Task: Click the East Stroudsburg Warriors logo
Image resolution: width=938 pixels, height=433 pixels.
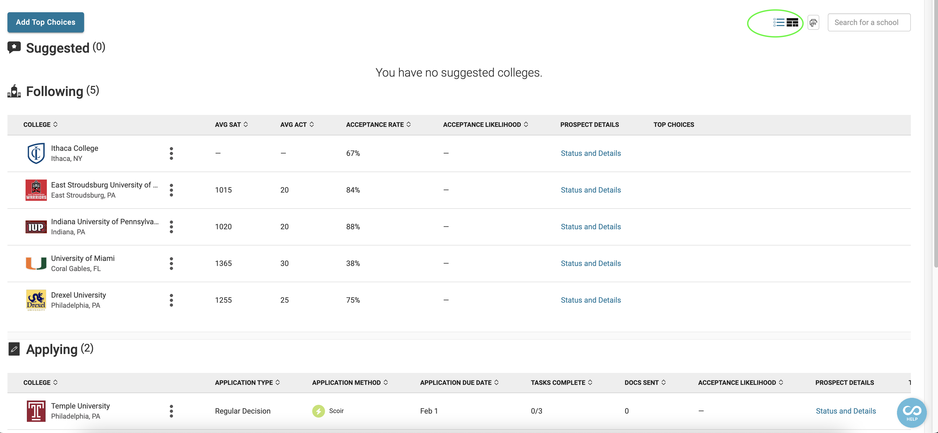Action: (x=36, y=190)
